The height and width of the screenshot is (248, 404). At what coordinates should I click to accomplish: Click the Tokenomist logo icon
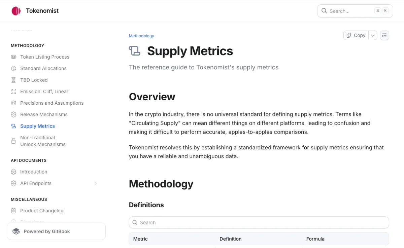point(16,11)
